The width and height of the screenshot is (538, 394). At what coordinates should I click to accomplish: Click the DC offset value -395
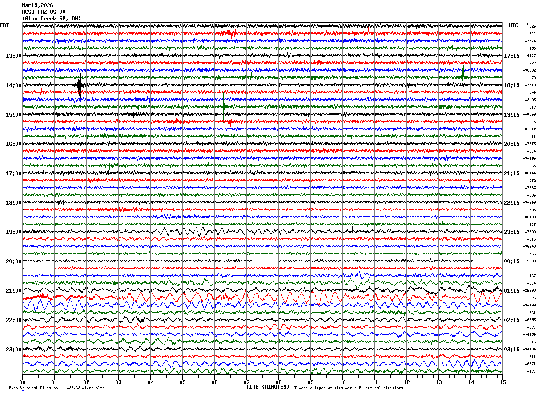pos(531,210)
